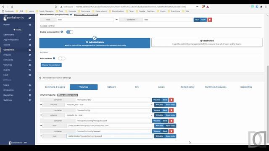Select the Restricted access option
This screenshot has width=269, height=151.
[207, 42]
